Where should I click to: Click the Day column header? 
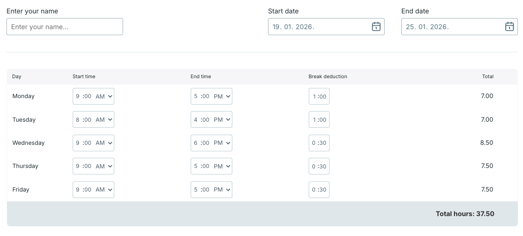coord(17,77)
